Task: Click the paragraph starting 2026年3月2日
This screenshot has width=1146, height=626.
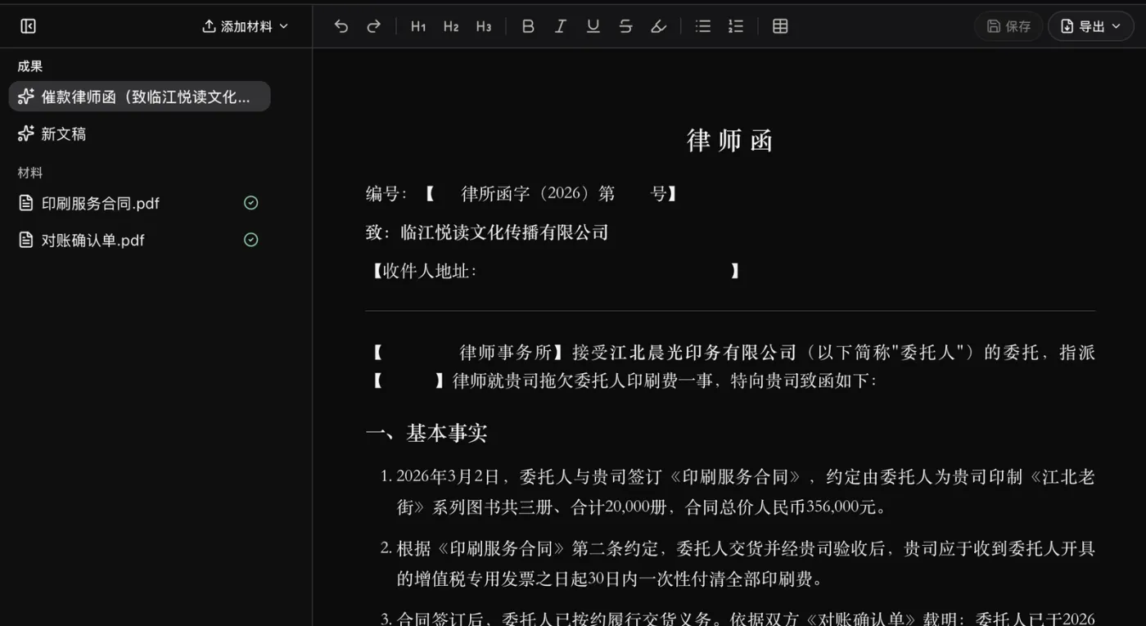Action: 745,492
